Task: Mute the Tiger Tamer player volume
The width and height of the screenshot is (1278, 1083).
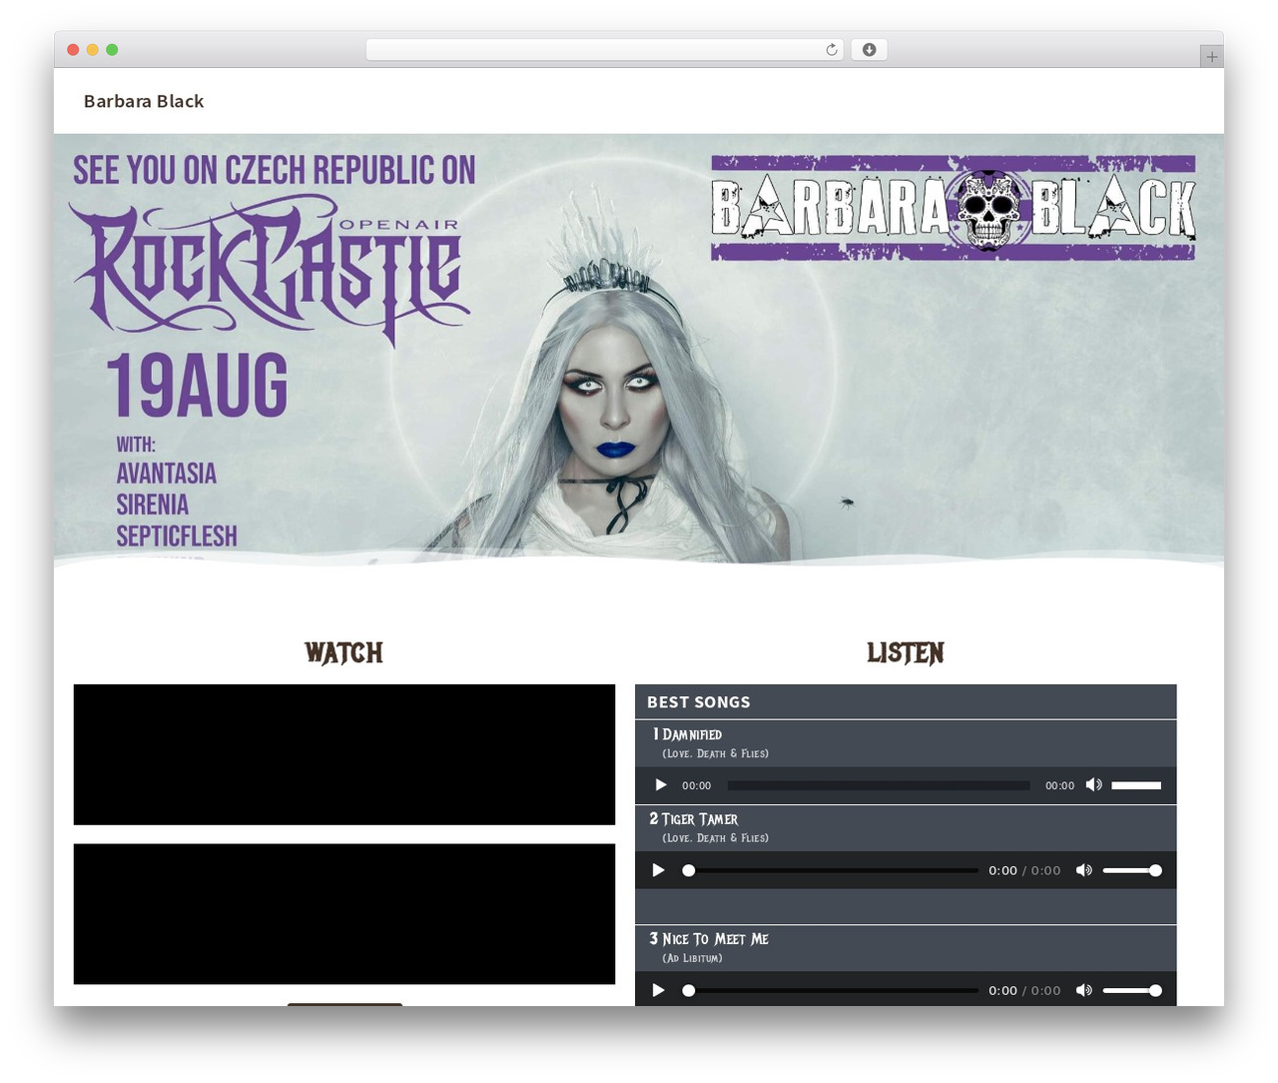Action: point(1084,870)
